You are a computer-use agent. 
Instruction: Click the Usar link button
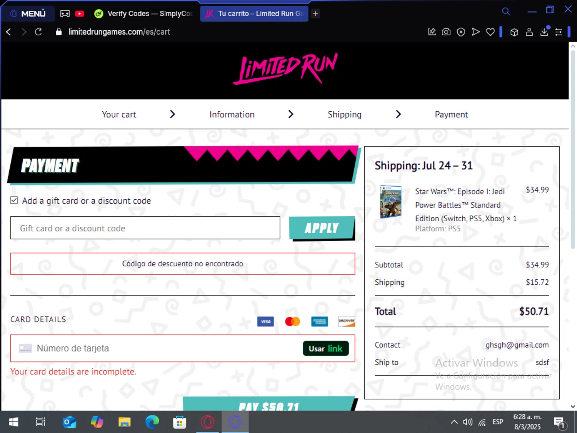tap(326, 348)
